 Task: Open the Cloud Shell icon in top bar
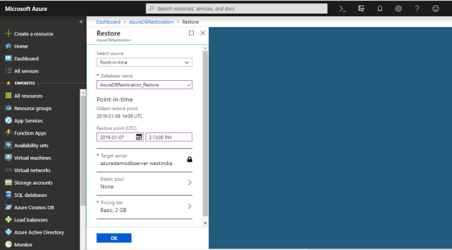pos(342,9)
